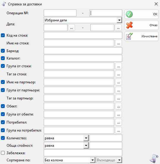Open browse button next to Име на стока
The width and height of the screenshot is (160, 164).
[118, 43]
